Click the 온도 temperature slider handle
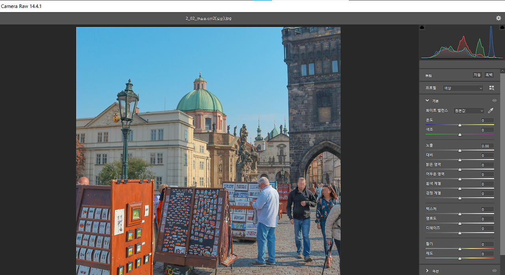 (x=460, y=125)
